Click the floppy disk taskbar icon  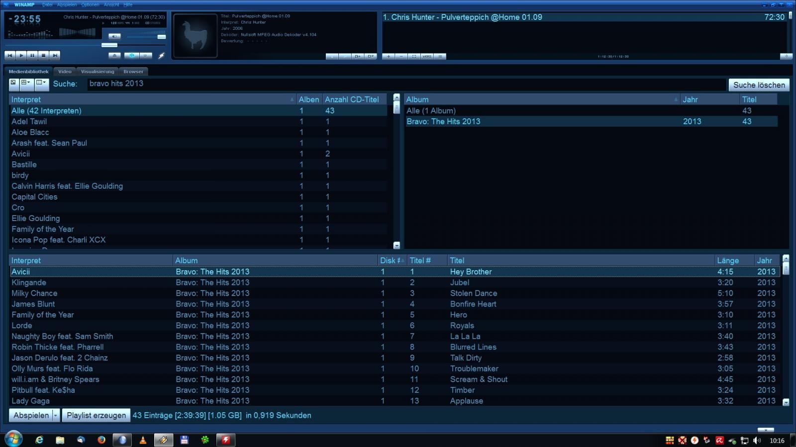click(x=184, y=440)
